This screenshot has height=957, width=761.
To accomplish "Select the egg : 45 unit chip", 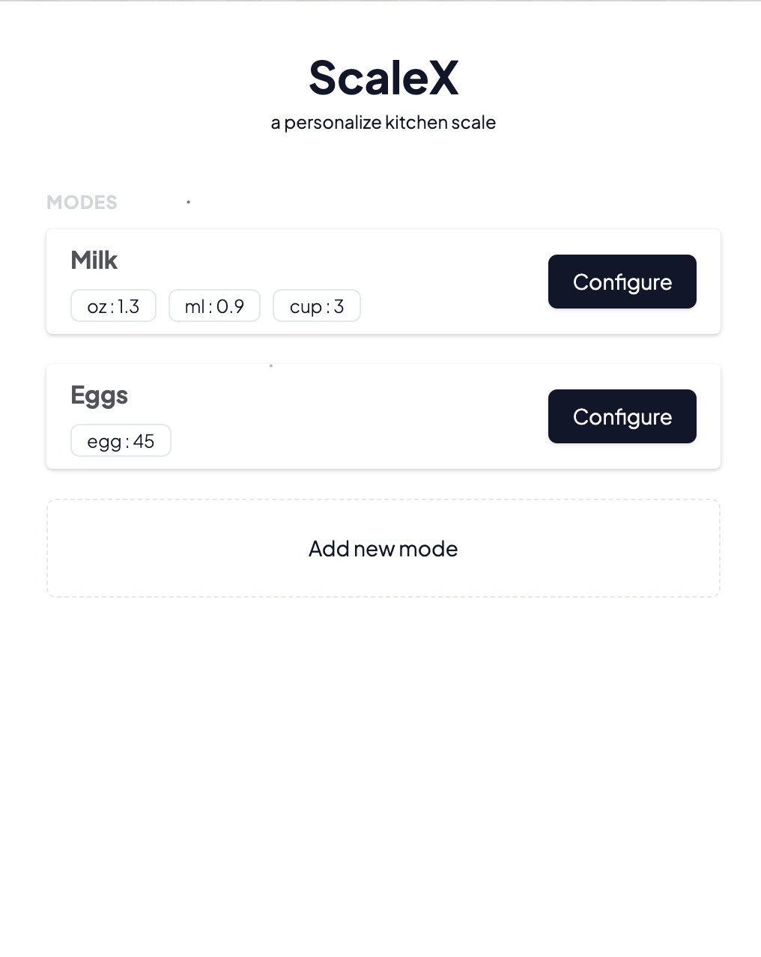I will pyautogui.click(x=121, y=440).
